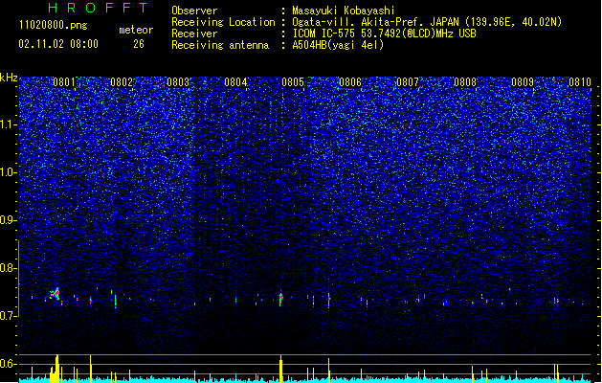Click the meteor count 26
Image resolution: width=602 pixels, height=383 pixels.
[x=139, y=44]
